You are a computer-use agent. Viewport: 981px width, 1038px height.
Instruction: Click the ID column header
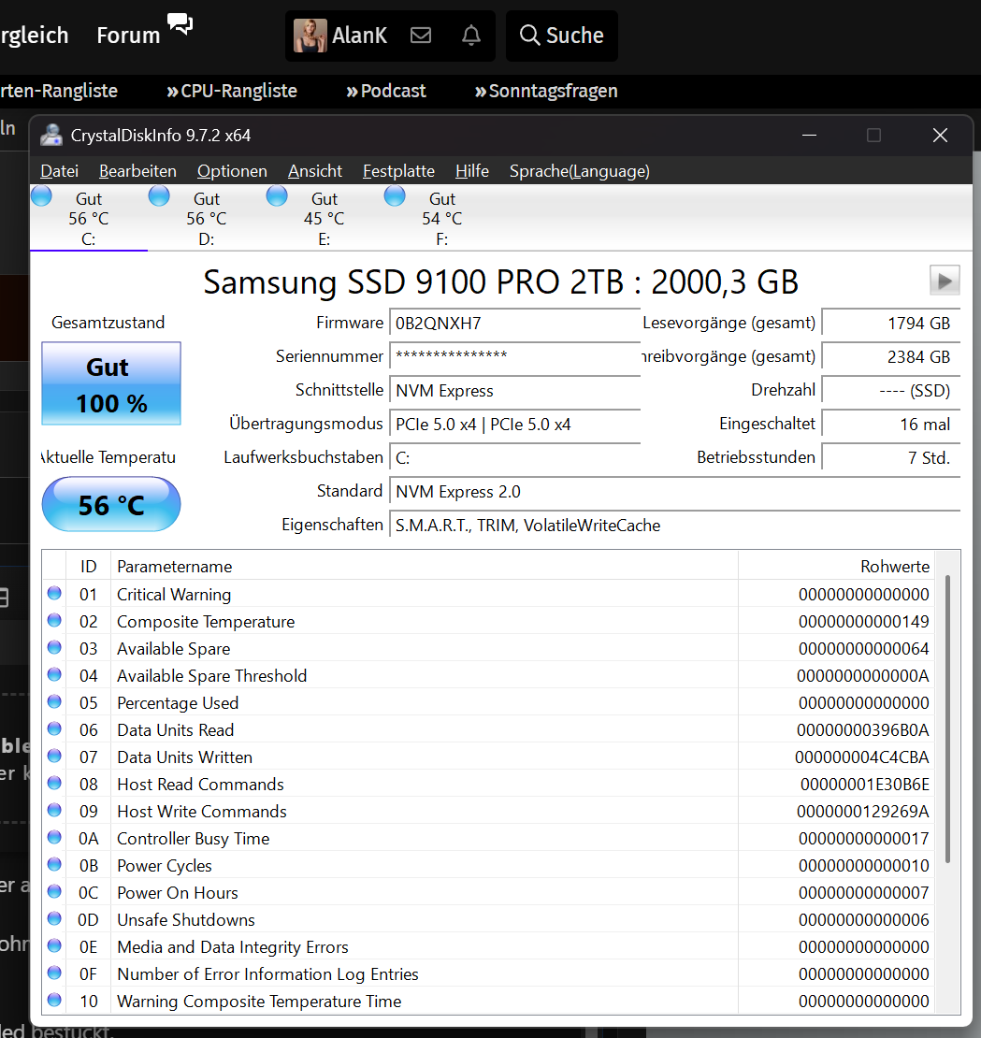88,566
